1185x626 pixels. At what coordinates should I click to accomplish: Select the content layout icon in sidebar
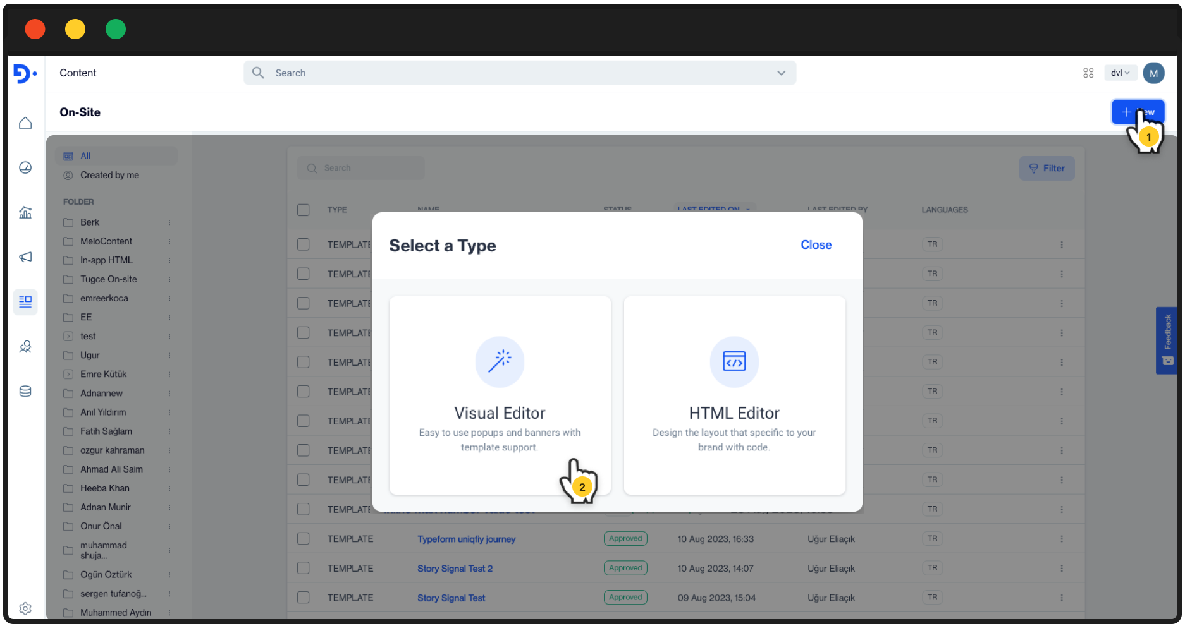[x=25, y=302]
